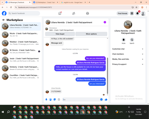The image size is (149, 119).
Task: Expand Media, files and links section
Action: (128, 59)
